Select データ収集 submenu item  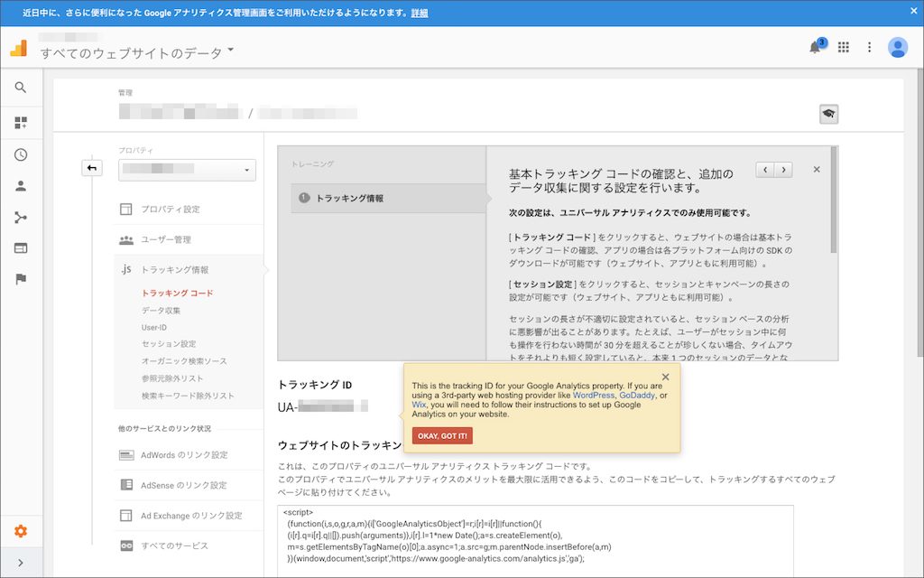tap(161, 311)
